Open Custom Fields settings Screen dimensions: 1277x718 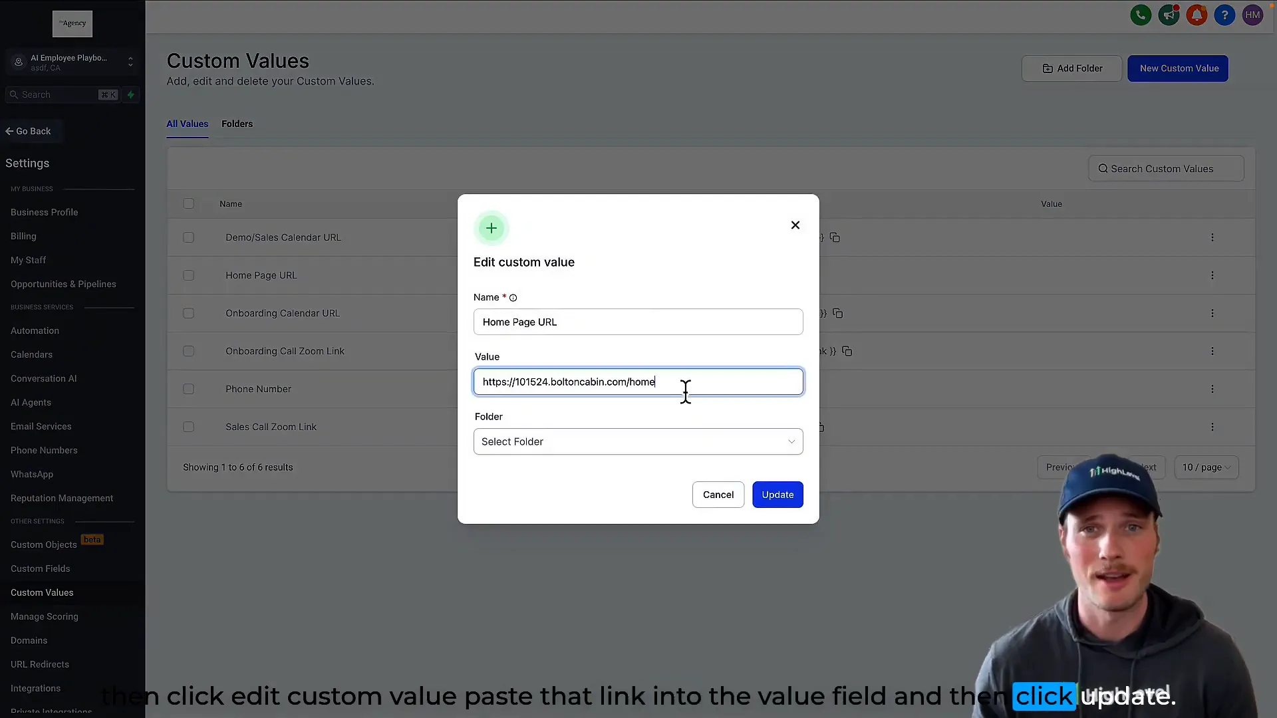click(40, 568)
